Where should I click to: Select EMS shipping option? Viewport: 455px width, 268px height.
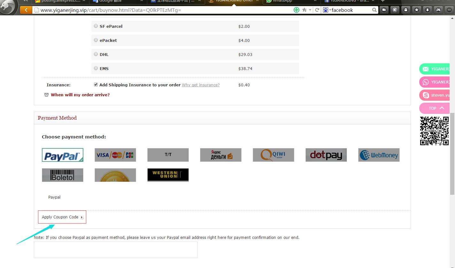pyautogui.click(x=96, y=68)
